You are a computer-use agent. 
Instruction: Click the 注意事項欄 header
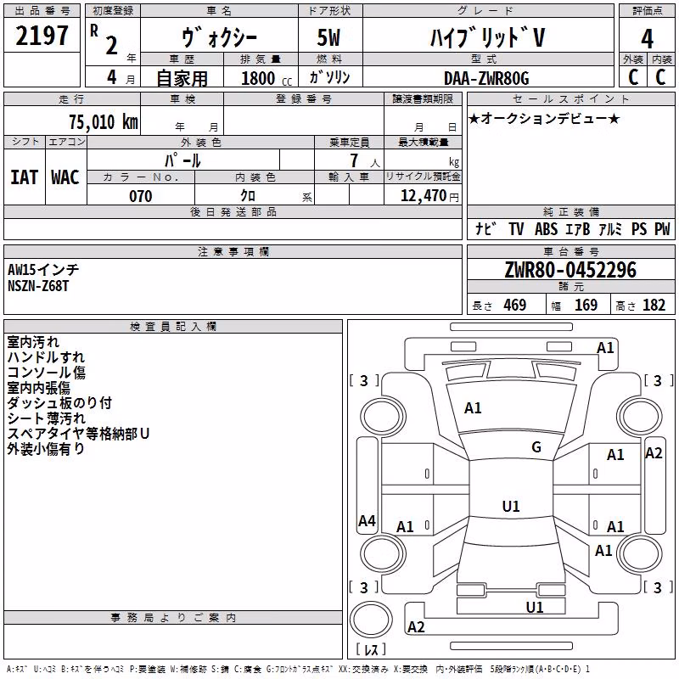click(233, 251)
